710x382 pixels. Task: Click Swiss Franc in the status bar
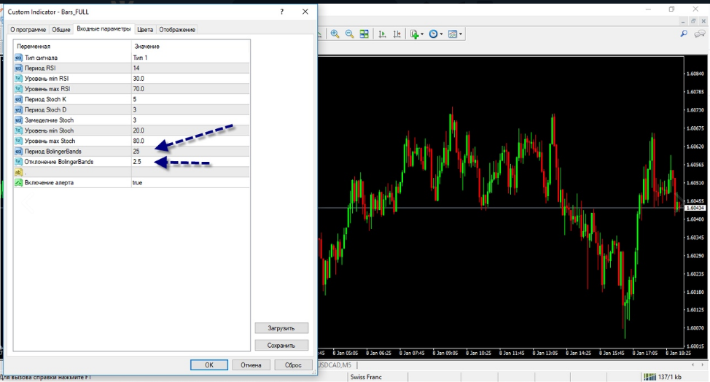(x=366, y=377)
